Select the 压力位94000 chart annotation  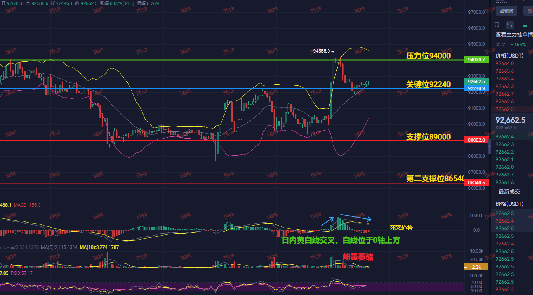pos(428,56)
